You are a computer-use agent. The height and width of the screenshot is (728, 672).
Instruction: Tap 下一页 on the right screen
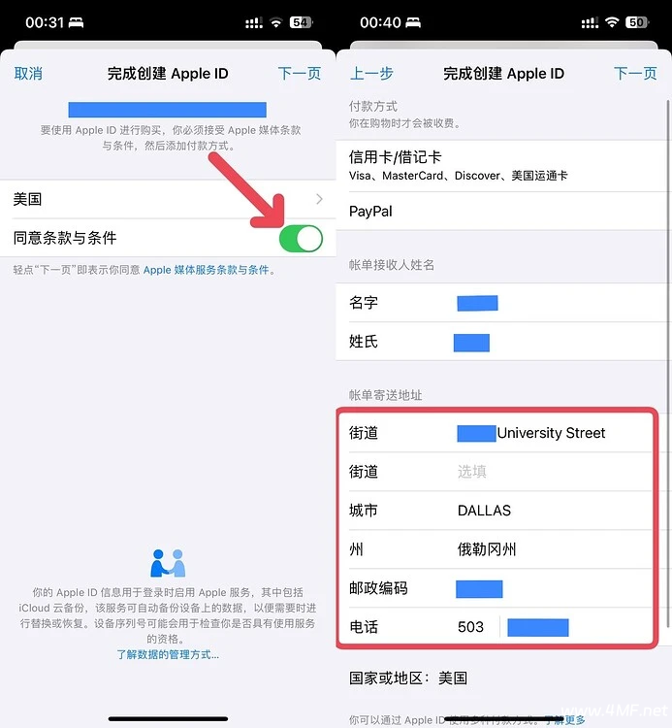(635, 74)
